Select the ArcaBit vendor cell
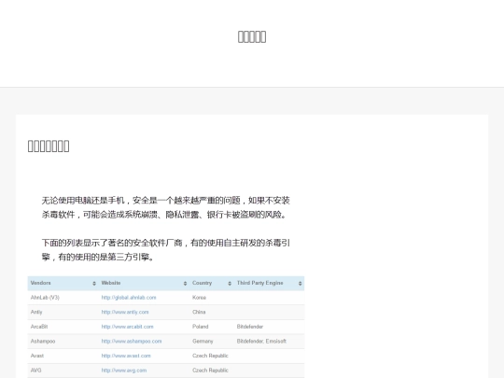The height and width of the screenshot is (378, 504). coord(39,327)
